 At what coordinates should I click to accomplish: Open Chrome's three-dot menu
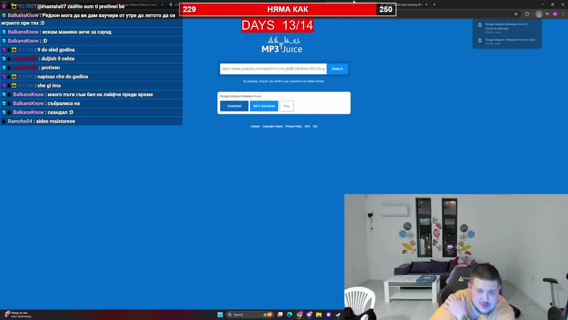563,14
